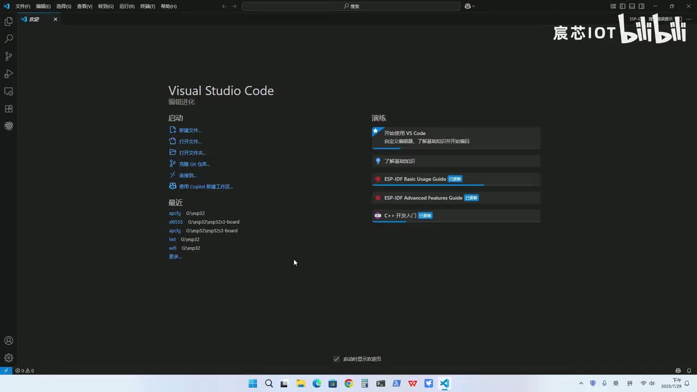Screen dimensions: 697x392
Task: Toggle bottom panel visibility
Action: [632, 7]
